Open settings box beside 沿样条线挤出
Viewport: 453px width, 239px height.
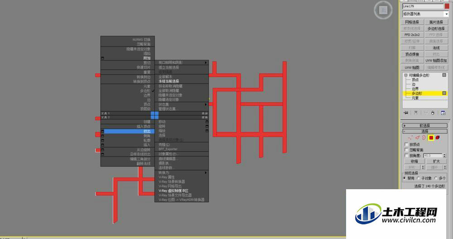pos(102,154)
